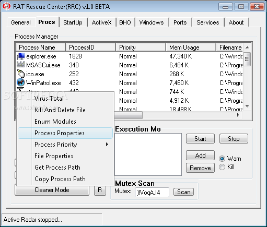This screenshot has width=267, height=227.
Task: Click memory usage 744 K
Action: tap(177, 92)
